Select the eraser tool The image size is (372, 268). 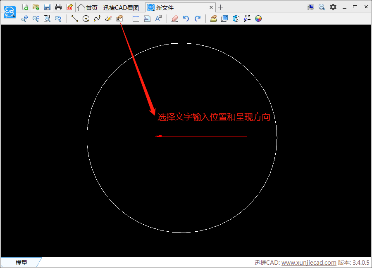(175, 19)
